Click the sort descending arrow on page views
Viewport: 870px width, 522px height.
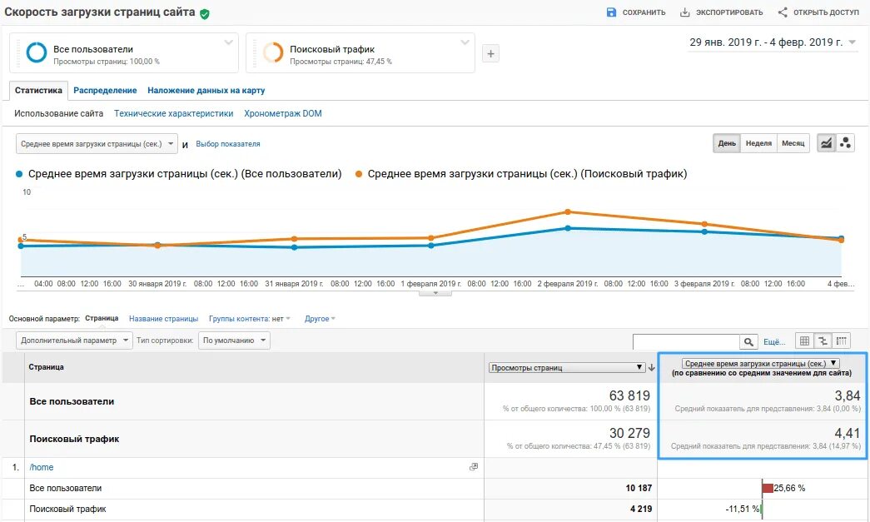[651, 368]
